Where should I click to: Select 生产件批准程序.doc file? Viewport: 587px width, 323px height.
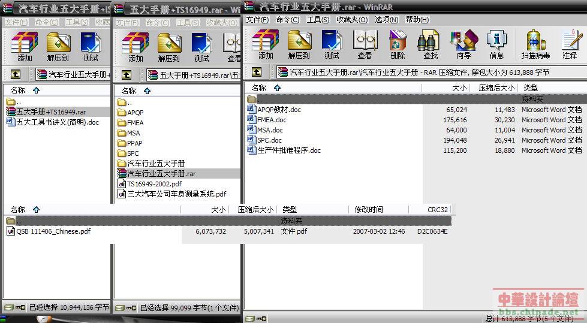(284, 150)
